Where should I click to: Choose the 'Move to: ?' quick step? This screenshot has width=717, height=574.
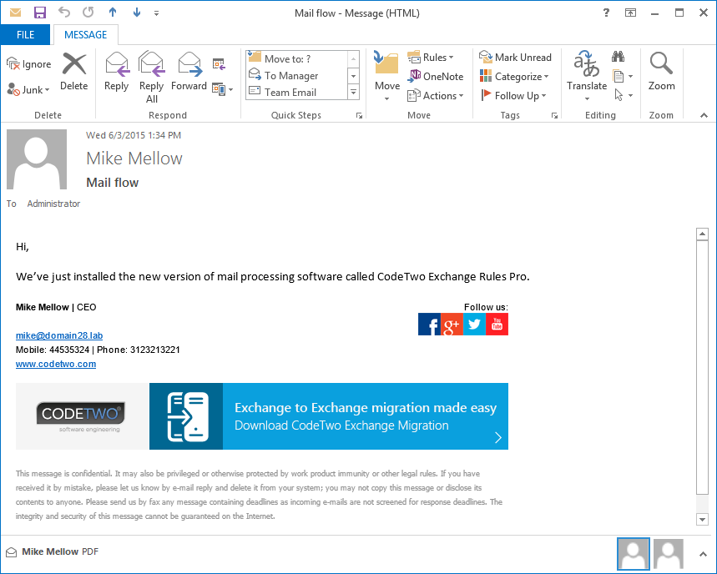pos(297,58)
